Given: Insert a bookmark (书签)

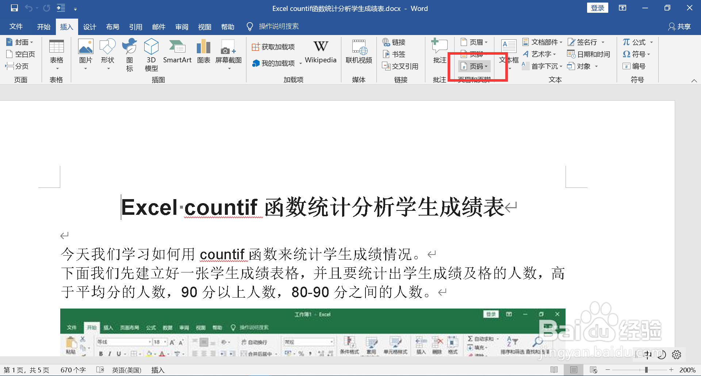Looking at the screenshot, I should (x=394, y=54).
